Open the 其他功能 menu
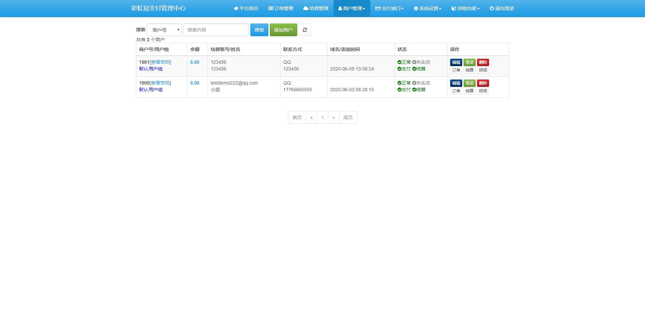 pos(465,8)
